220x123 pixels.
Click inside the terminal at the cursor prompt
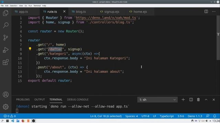click(17, 111)
